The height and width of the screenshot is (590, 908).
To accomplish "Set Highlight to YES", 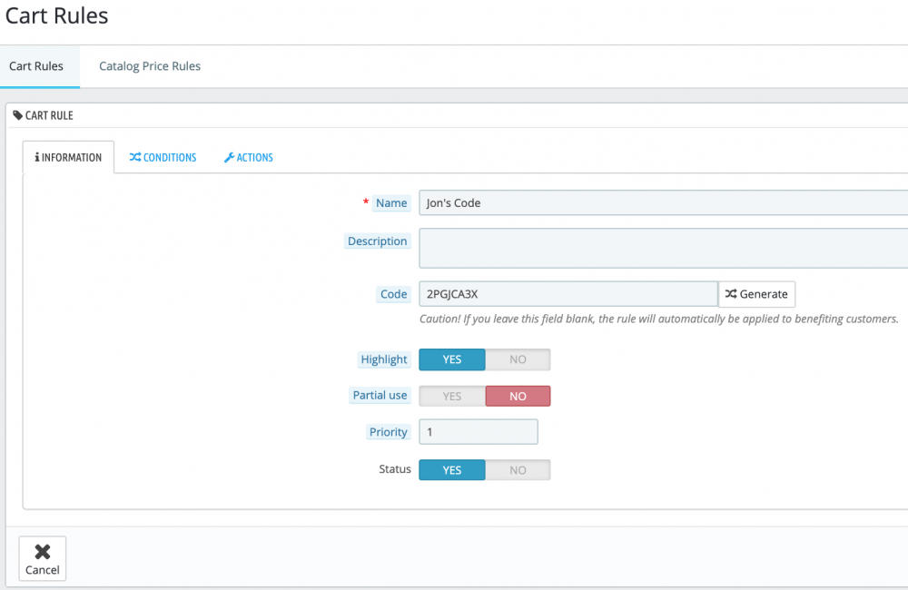I will click(451, 359).
